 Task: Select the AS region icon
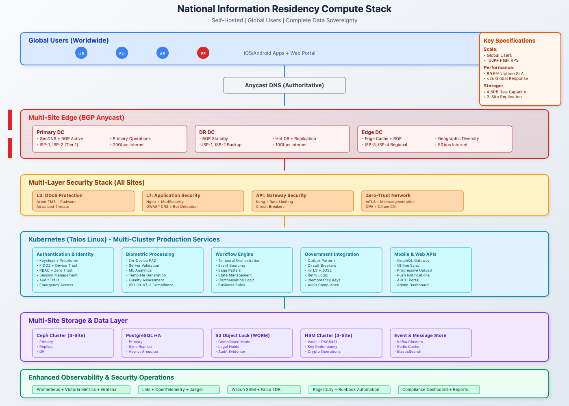click(x=163, y=53)
